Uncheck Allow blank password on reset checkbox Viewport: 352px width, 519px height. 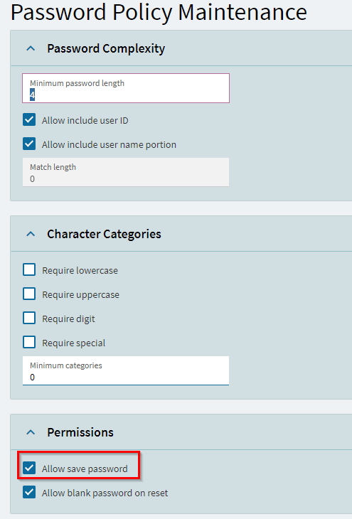[29, 492]
